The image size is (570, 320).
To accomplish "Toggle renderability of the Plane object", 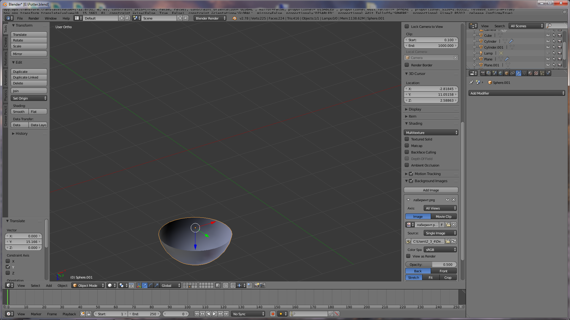I will click(560, 59).
